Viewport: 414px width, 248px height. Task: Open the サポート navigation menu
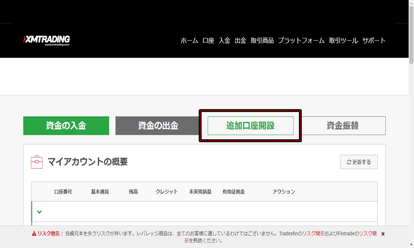point(374,41)
